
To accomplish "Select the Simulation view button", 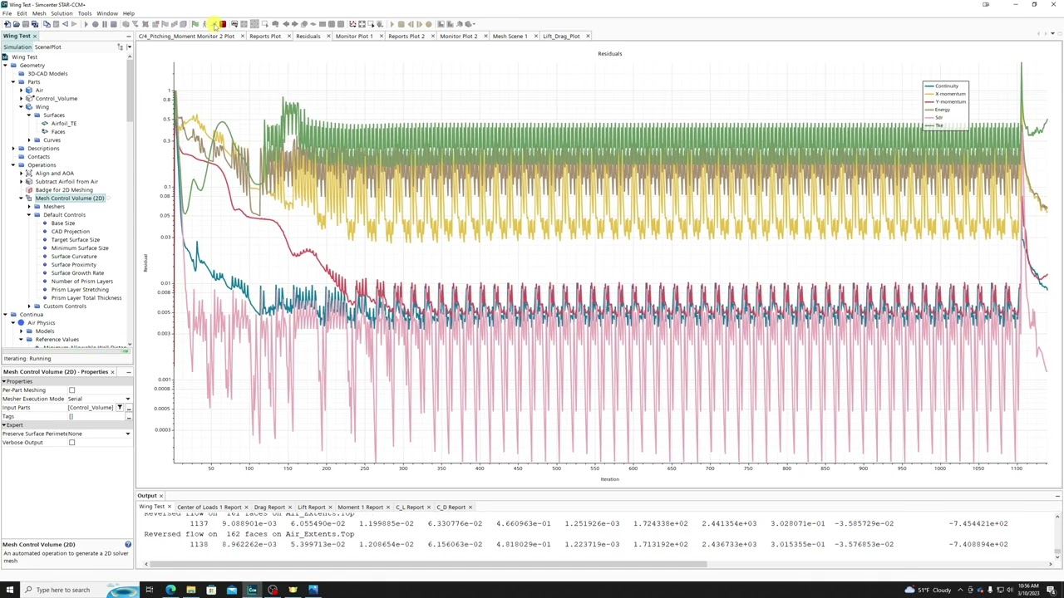I will pos(17,47).
